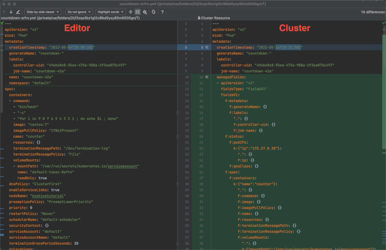
Task: Go to the previous difference arrow
Action: (4, 12)
